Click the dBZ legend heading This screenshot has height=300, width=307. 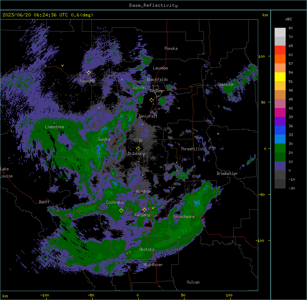pyautogui.click(x=288, y=19)
